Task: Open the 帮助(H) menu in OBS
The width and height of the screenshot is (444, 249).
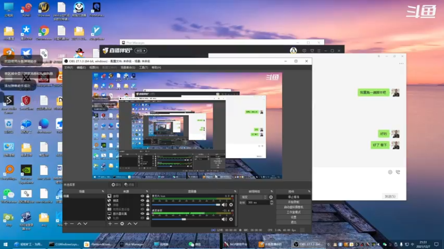Action: click(x=157, y=68)
